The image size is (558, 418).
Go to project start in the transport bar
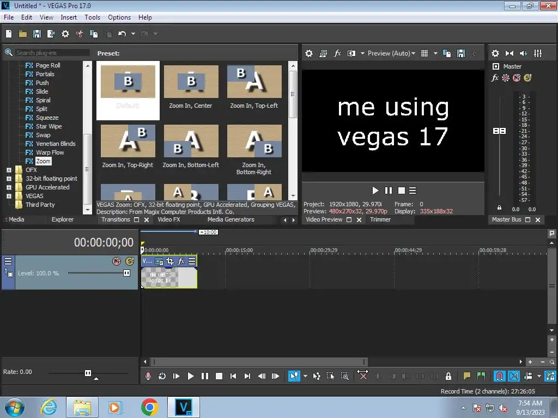click(x=233, y=376)
